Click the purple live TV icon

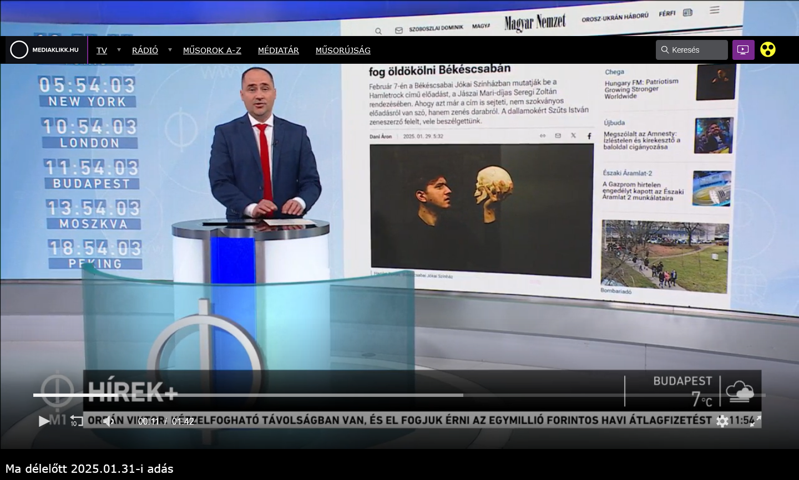[743, 50]
